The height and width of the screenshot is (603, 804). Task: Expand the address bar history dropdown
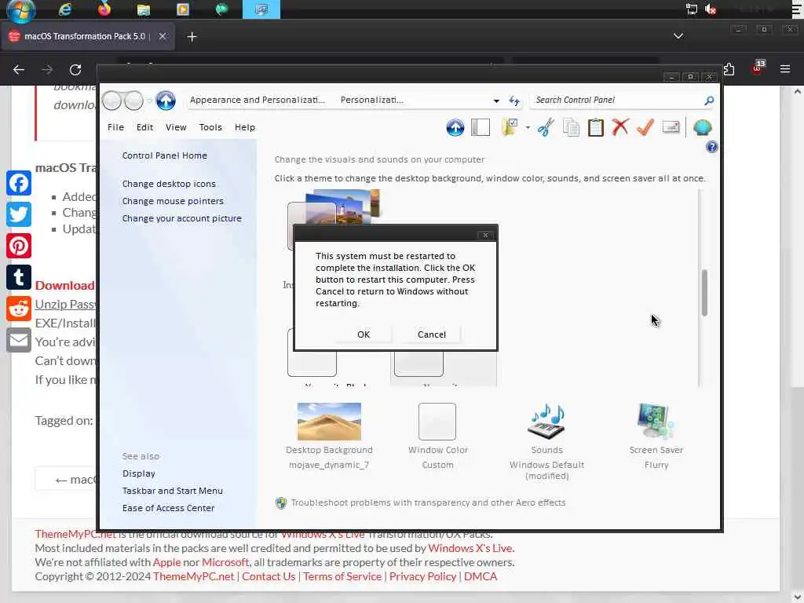(x=496, y=100)
